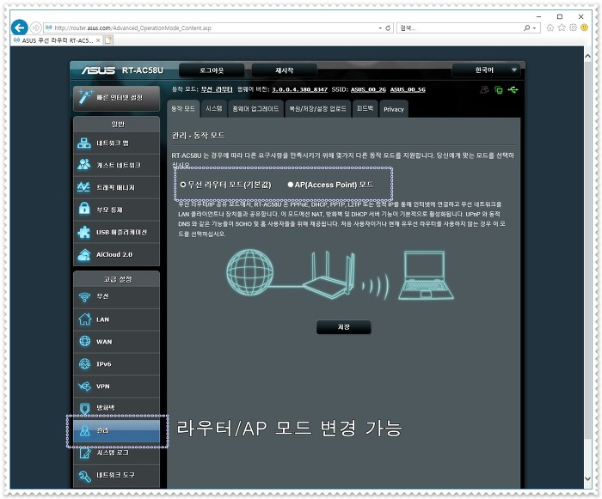Switch to the 복원/저장/설정 업로드 tab
This screenshot has height=499, width=602.
[x=318, y=109]
